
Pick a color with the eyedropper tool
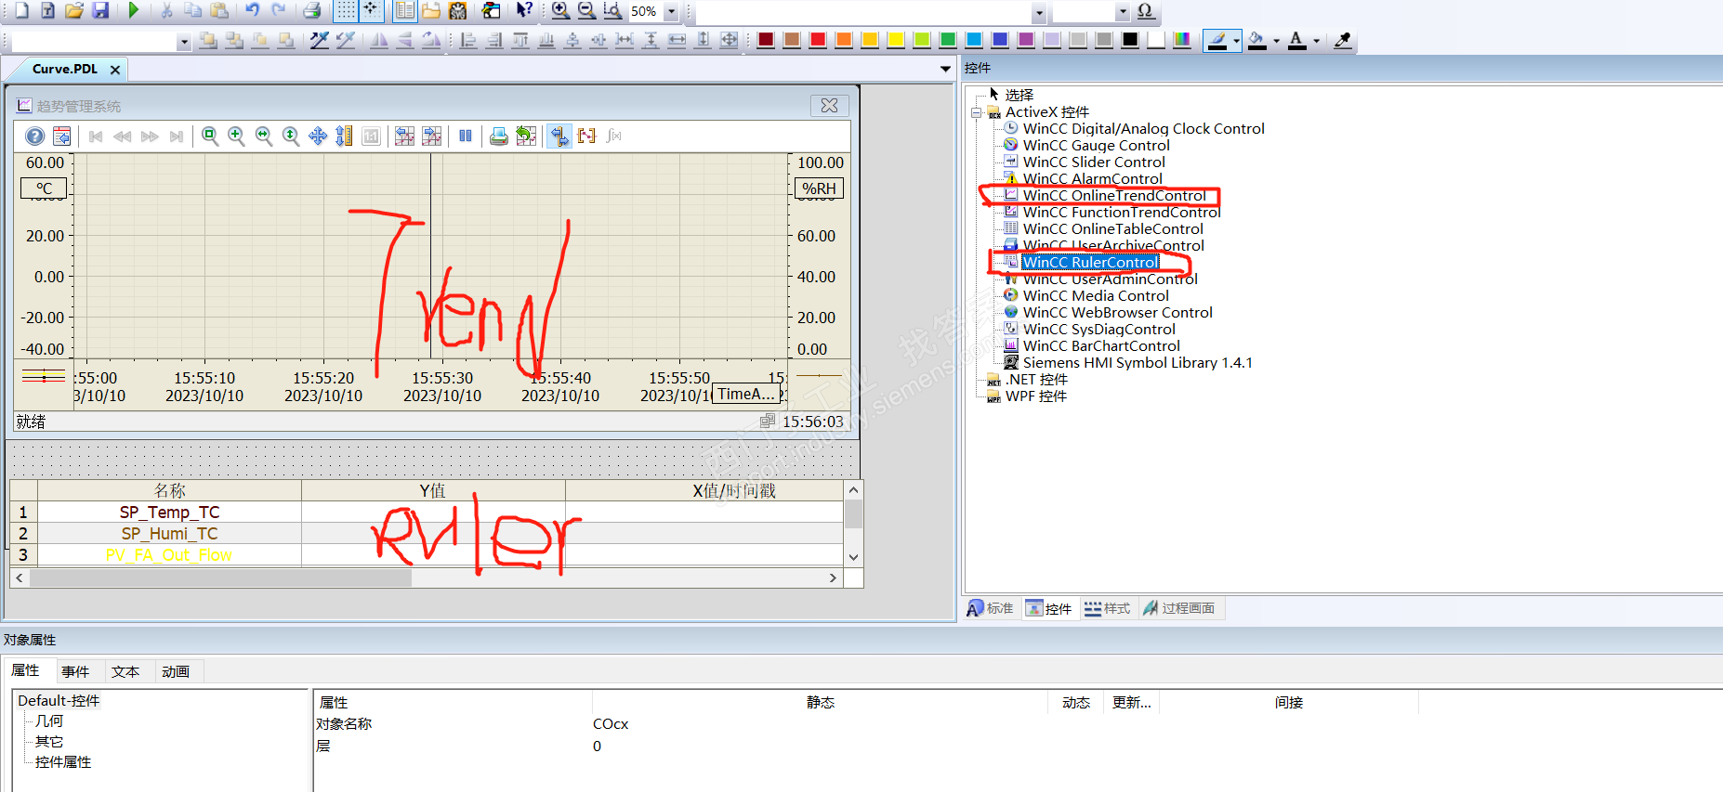click(x=1342, y=40)
